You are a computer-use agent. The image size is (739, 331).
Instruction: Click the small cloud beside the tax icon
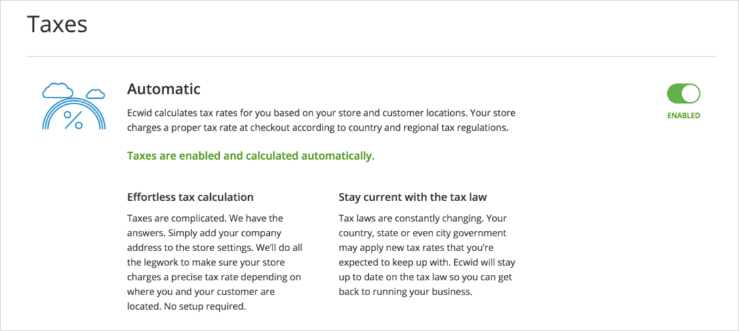pyautogui.click(x=96, y=93)
